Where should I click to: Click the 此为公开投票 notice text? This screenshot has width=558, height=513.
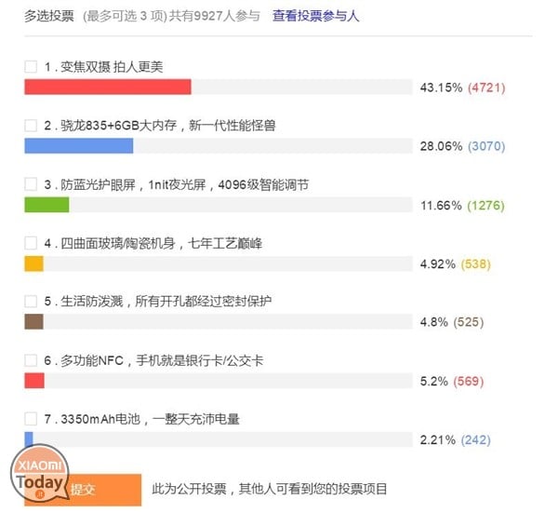tap(270, 489)
